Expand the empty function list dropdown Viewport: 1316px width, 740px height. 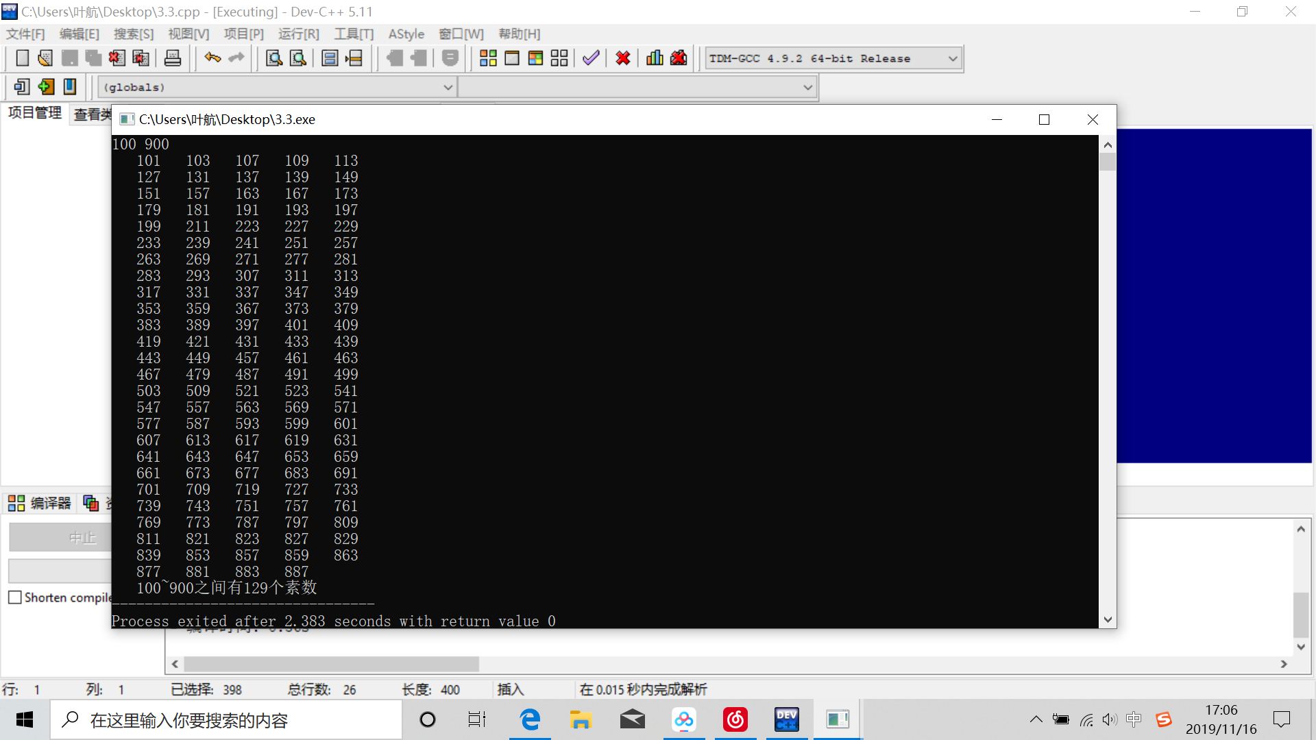(x=807, y=88)
